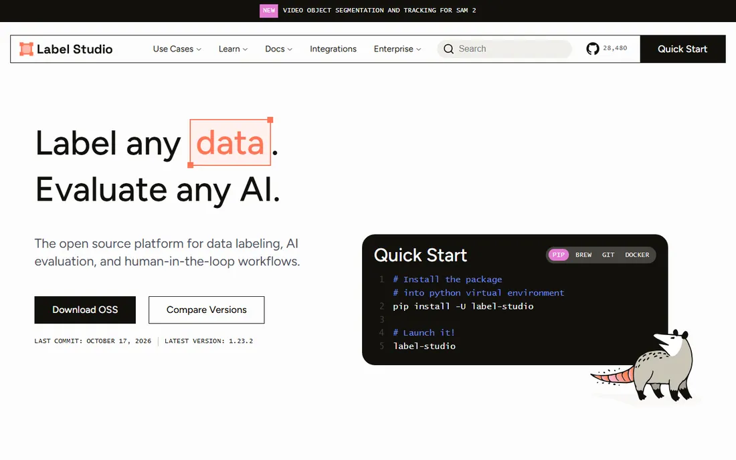Open the Integrations page
This screenshot has height=460, width=736.
(x=333, y=49)
